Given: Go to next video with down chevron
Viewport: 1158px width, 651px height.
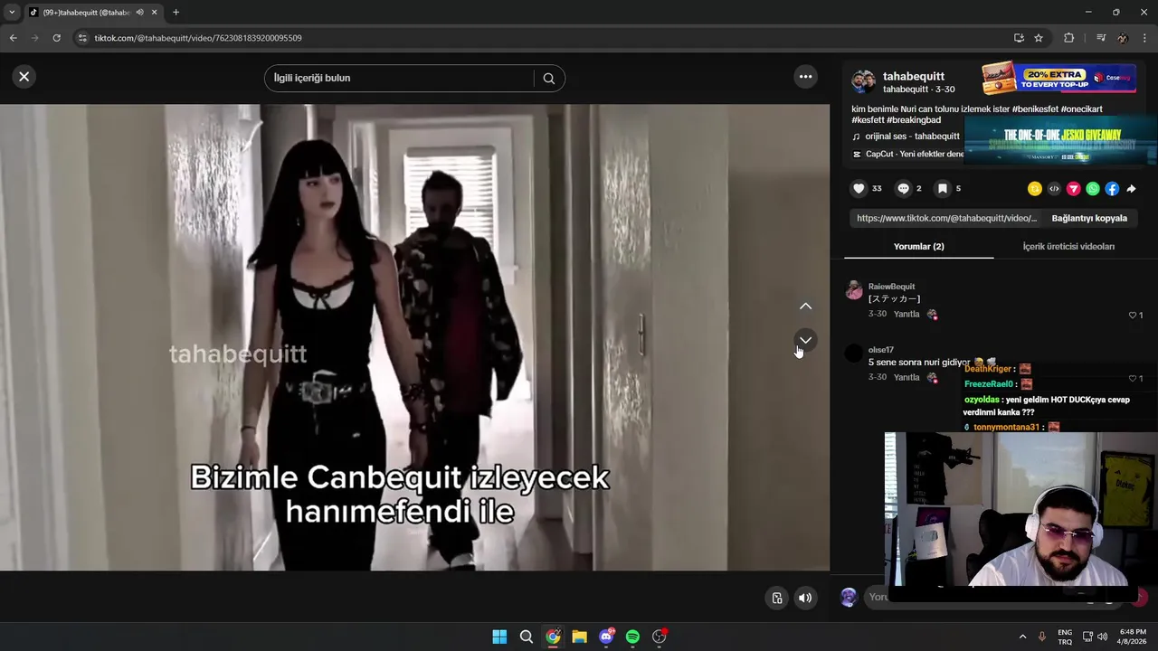Looking at the screenshot, I should tap(805, 340).
